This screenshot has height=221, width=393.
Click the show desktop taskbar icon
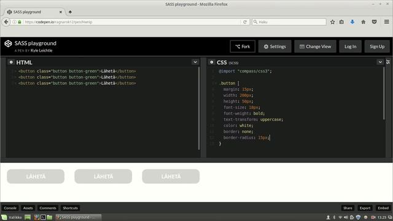click(28, 217)
